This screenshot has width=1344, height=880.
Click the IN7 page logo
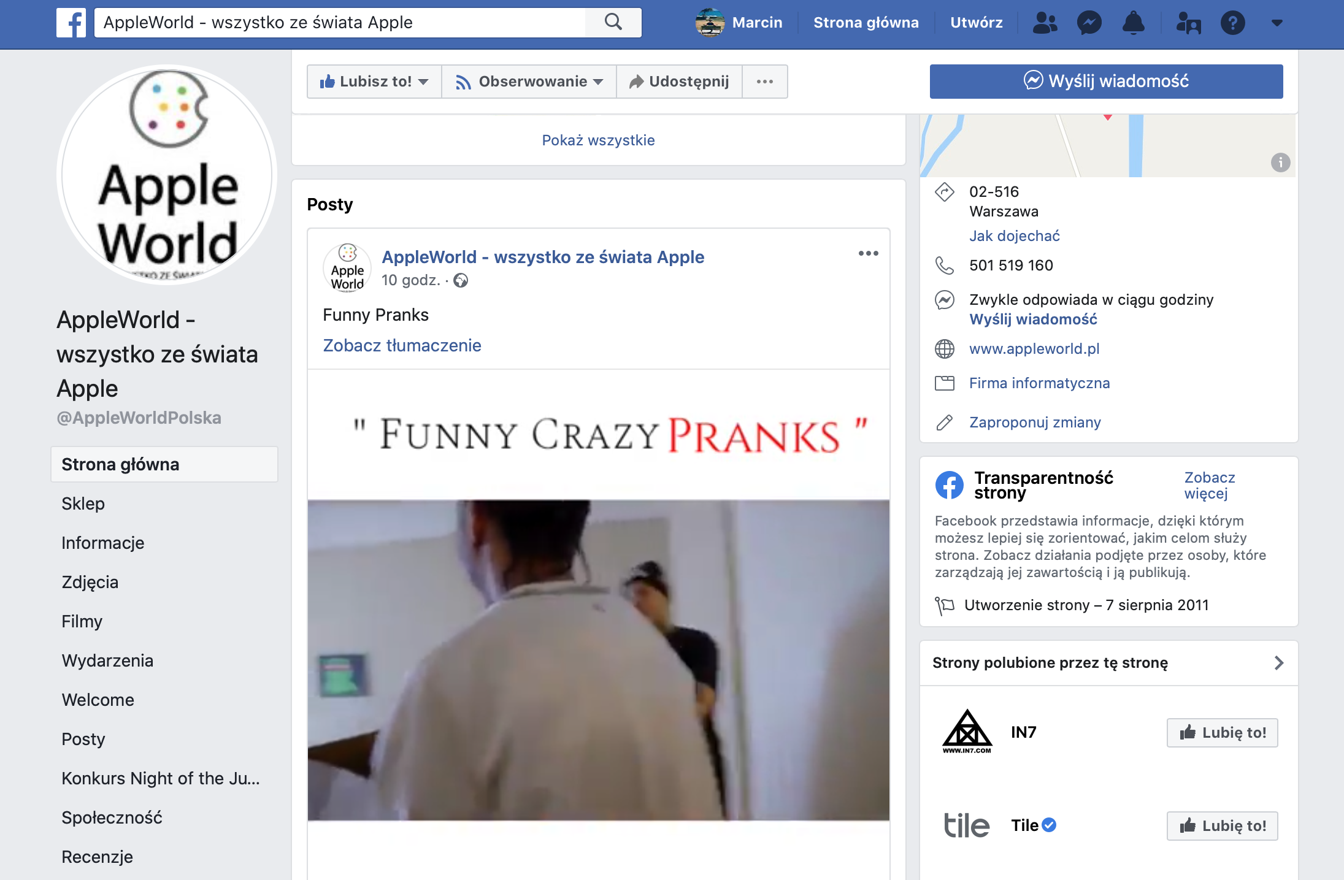(x=967, y=732)
